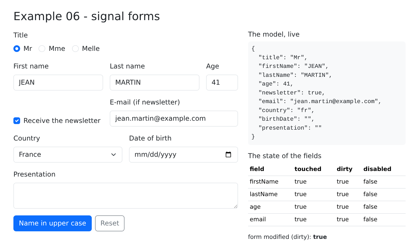Click the 'Receive the newsletter' label text

62,121
